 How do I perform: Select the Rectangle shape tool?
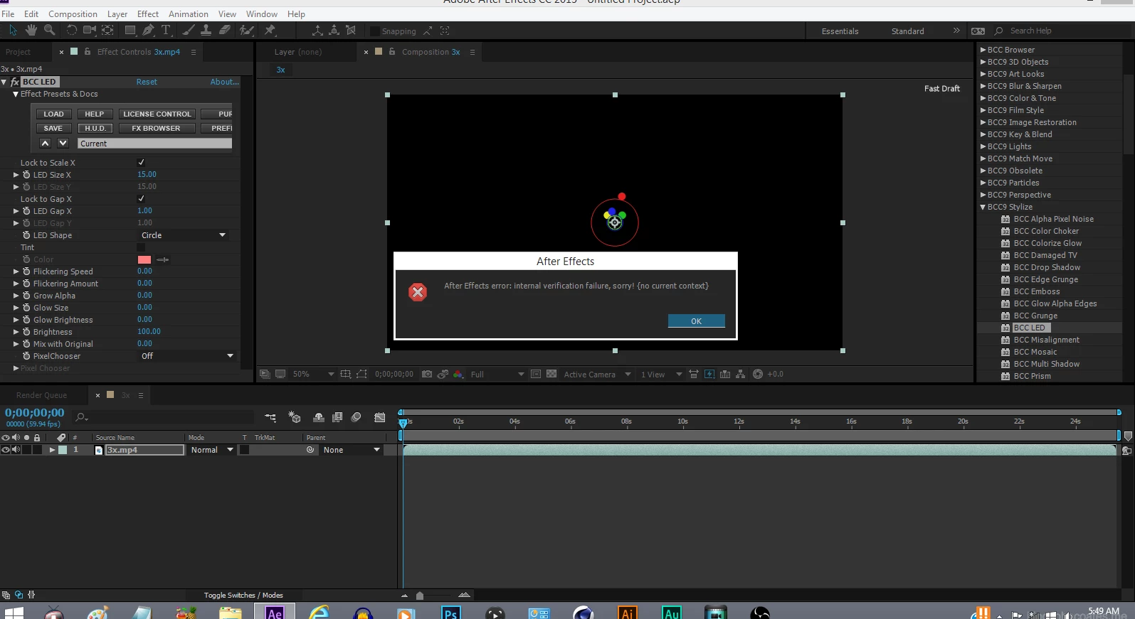coord(130,30)
